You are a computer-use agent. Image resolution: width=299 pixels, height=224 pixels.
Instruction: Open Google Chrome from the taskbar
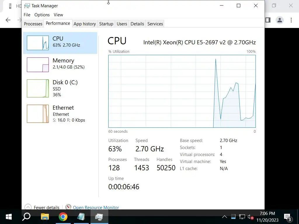point(63,217)
